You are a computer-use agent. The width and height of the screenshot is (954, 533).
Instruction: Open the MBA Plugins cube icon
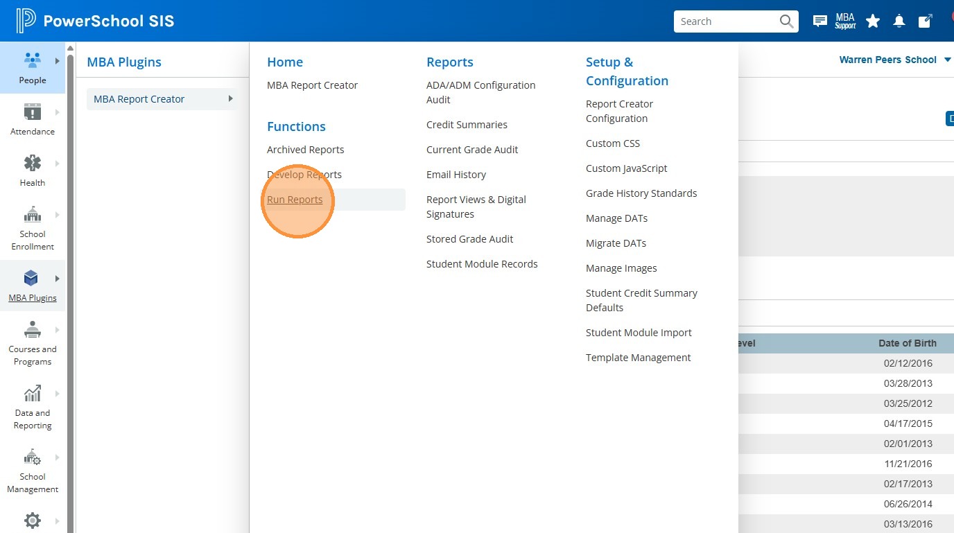coord(31,278)
